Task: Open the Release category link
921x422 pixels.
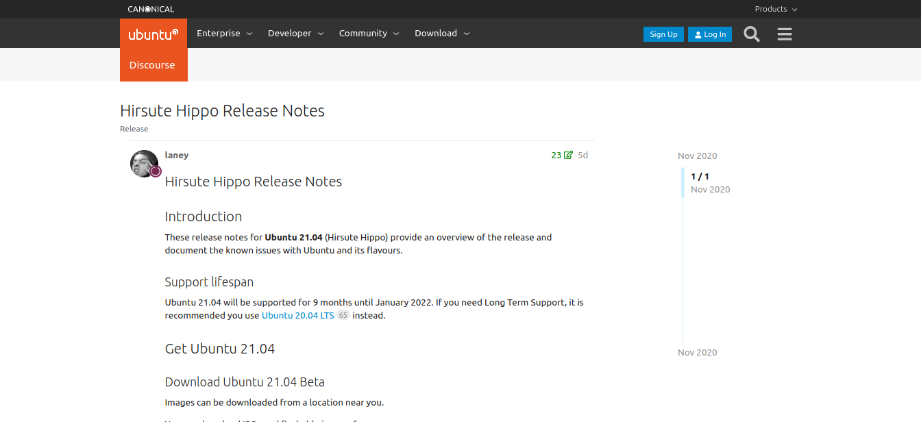Action: (x=134, y=129)
